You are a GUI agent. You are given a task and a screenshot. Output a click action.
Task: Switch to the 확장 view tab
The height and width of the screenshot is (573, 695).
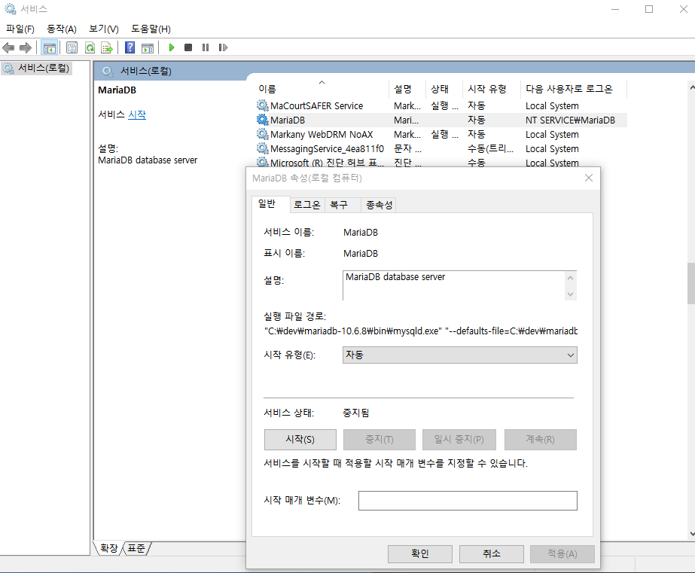pos(108,548)
